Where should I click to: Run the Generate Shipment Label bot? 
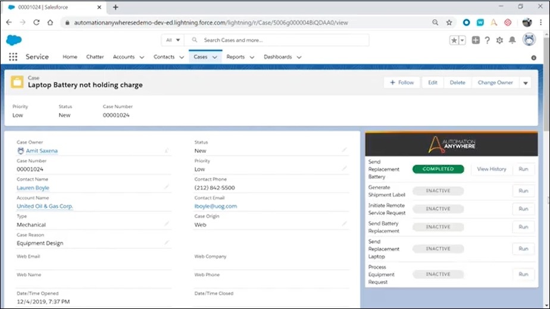(523, 191)
